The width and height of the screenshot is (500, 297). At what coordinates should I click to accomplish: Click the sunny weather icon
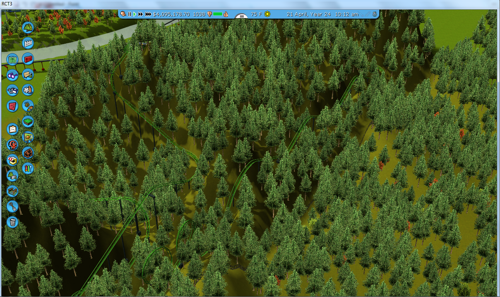point(267,14)
